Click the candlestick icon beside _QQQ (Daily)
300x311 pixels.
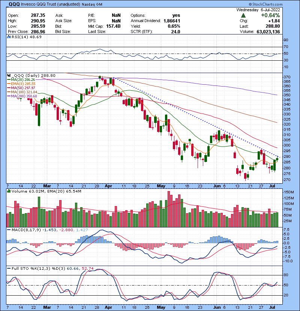coord(9,76)
